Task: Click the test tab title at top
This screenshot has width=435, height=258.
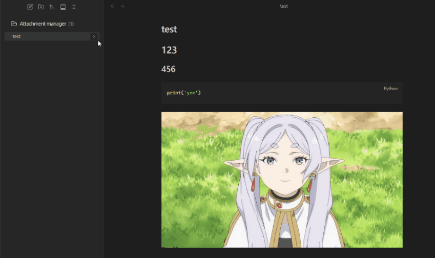Action: [284, 6]
